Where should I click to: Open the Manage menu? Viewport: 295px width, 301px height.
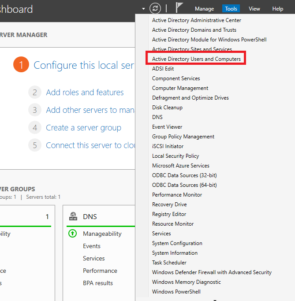click(204, 9)
